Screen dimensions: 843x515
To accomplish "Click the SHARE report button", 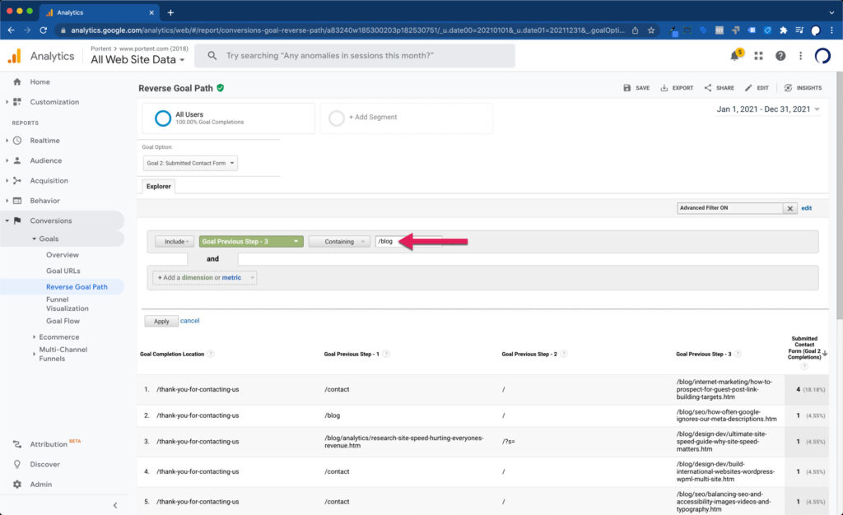I will (x=720, y=87).
